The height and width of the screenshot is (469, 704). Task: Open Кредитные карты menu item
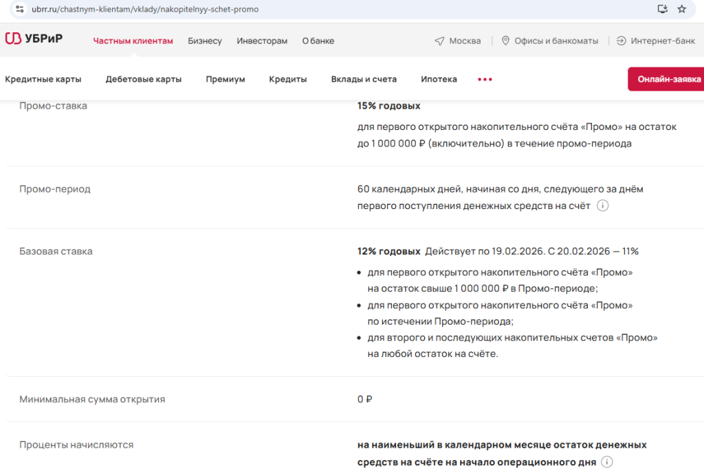43,79
